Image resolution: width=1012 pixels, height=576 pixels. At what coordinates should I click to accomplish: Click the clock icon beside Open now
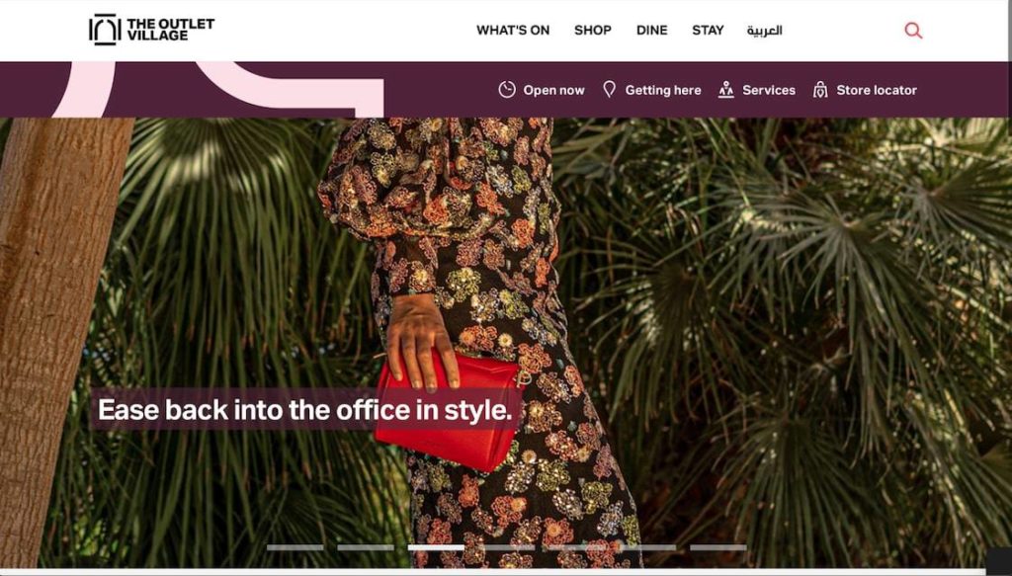[507, 90]
